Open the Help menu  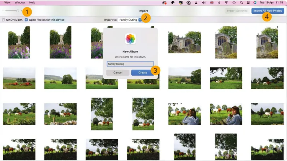[x=32, y=3]
